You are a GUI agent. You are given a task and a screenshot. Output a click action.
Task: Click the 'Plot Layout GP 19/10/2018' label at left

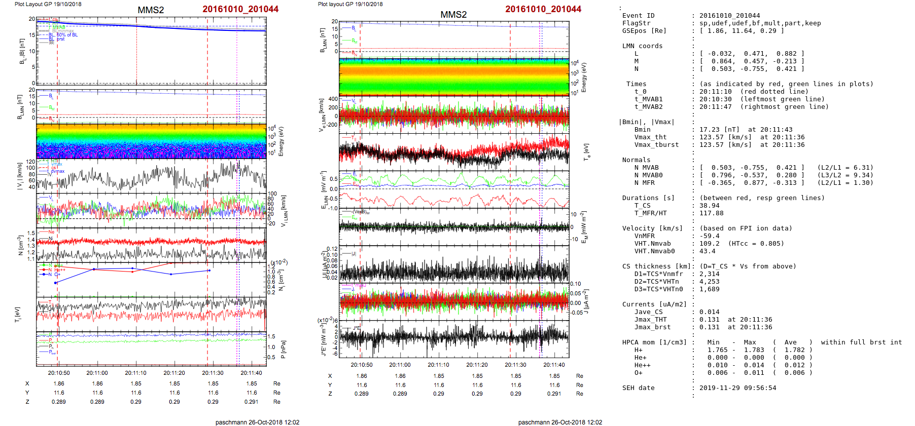point(48,4)
